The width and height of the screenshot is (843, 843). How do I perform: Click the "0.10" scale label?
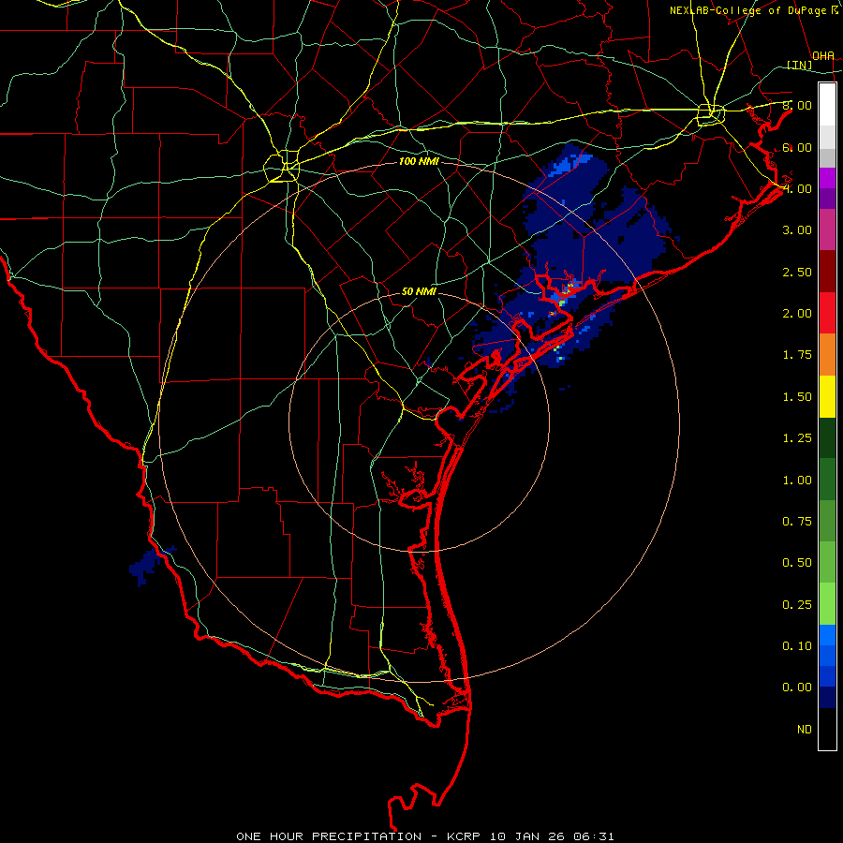pyautogui.click(x=797, y=646)
